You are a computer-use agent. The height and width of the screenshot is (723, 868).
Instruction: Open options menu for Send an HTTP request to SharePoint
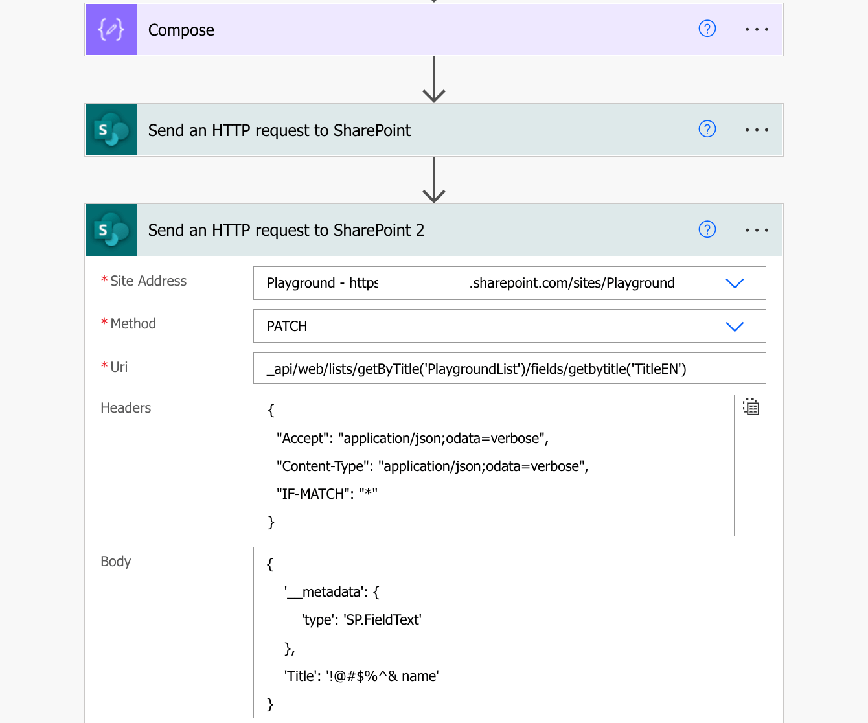[757, 130]
